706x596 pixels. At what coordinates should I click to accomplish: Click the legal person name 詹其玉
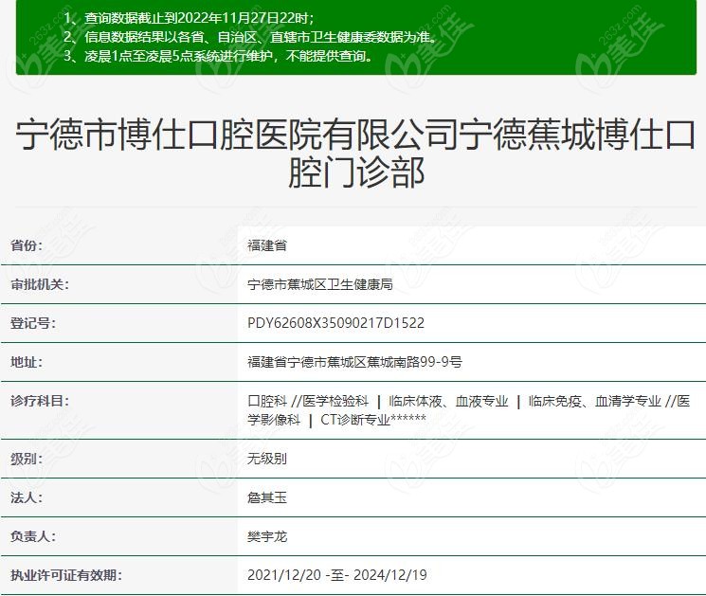click(x=267, y=497)
